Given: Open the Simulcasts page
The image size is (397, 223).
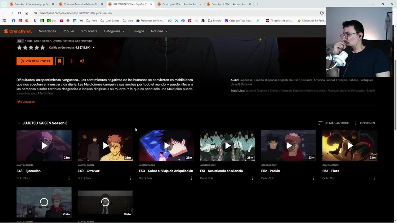Looking at the screenshot, I should tap(89, 31).
